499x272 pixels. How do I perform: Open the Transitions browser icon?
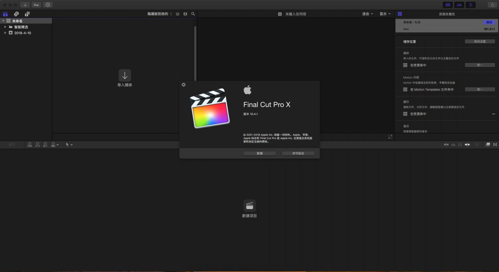pyautogui.click(x=495, y=145)
